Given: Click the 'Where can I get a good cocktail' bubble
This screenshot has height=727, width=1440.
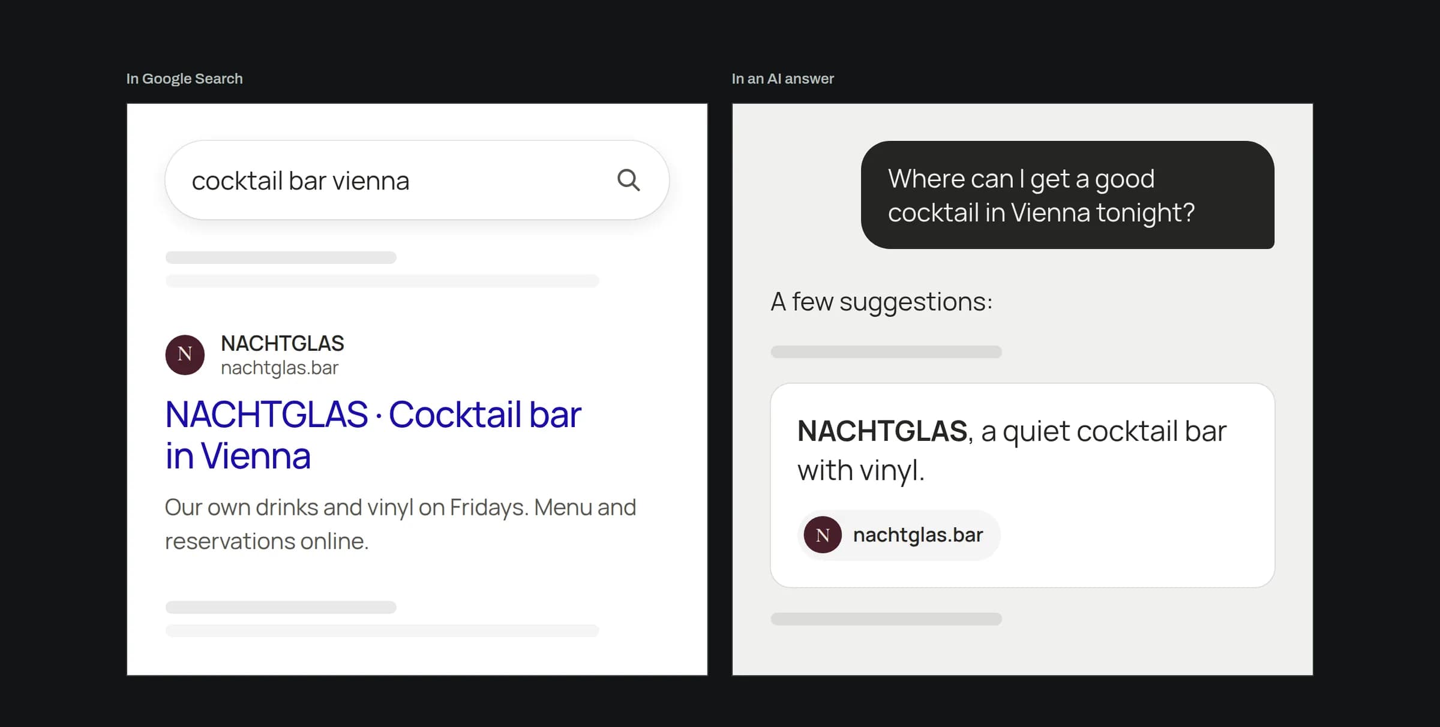Looking at the screenshot, I should 1067,195.
